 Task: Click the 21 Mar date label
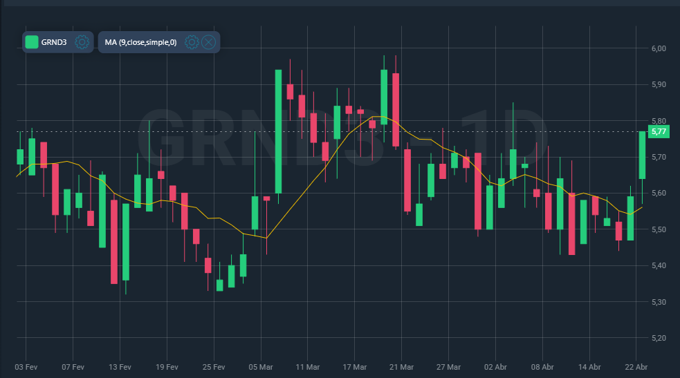point(402,367)
